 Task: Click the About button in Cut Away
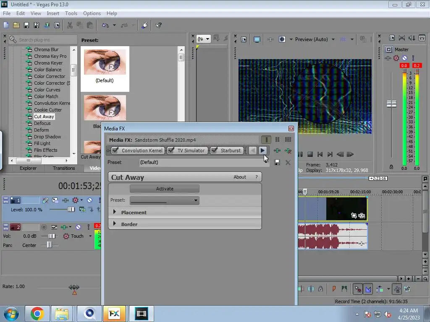[240, 177]
